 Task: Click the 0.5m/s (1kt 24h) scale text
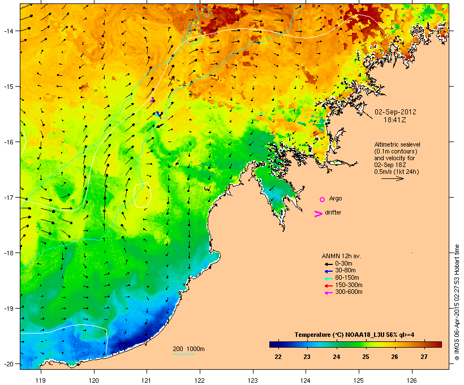397,172
